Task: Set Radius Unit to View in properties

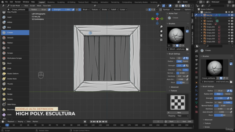Action: pyautogui.click(x=218, y=94)
